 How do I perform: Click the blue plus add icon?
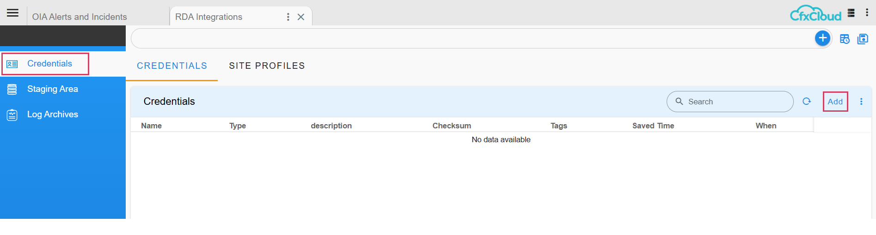tap(822, 38)
